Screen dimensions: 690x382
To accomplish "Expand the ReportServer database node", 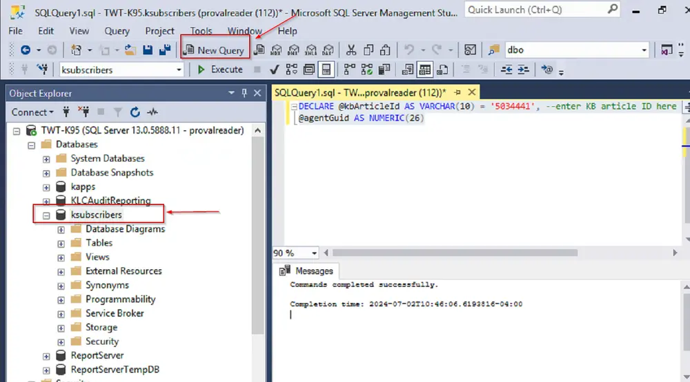I will [46, 356].
